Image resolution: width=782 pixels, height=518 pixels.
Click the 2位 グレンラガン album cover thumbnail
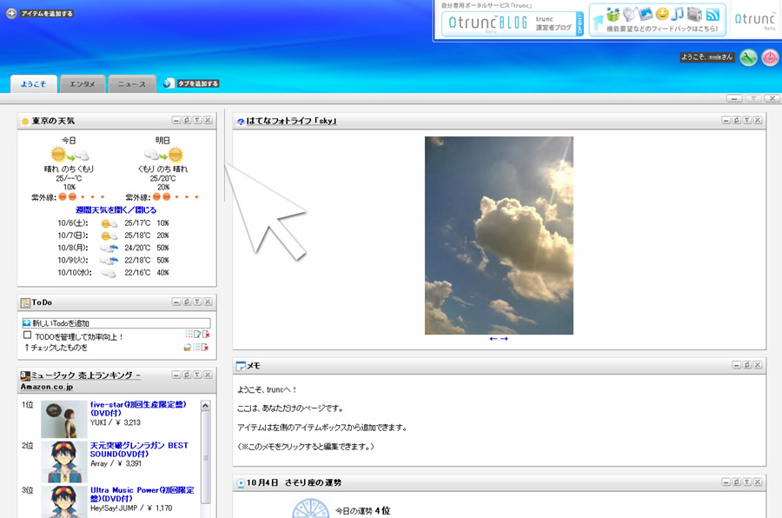coord(63,462)
